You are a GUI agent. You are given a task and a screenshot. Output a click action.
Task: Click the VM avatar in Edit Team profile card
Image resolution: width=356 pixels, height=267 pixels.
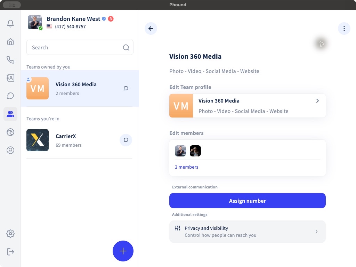point(181,106)
